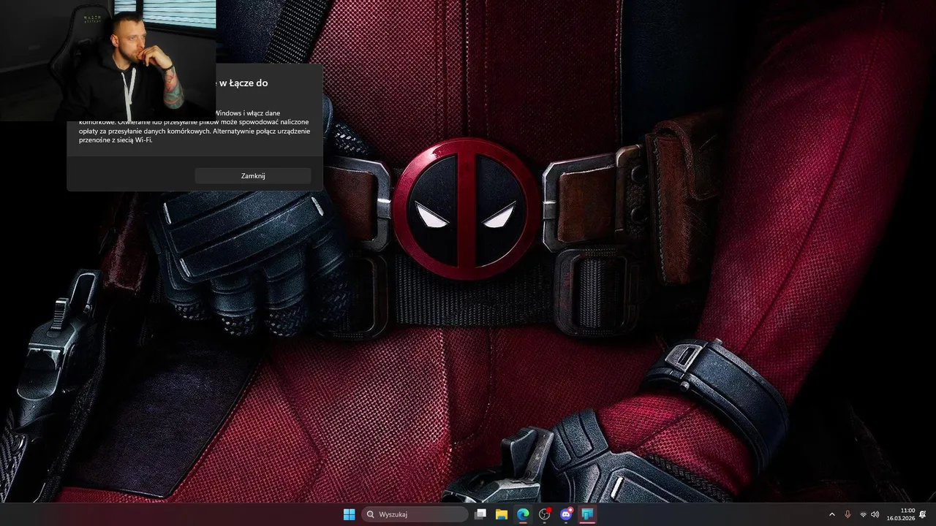Open the clock showing 11:00 16.03.2026
This screenshot has height=526, width=936.
(901, 514)
